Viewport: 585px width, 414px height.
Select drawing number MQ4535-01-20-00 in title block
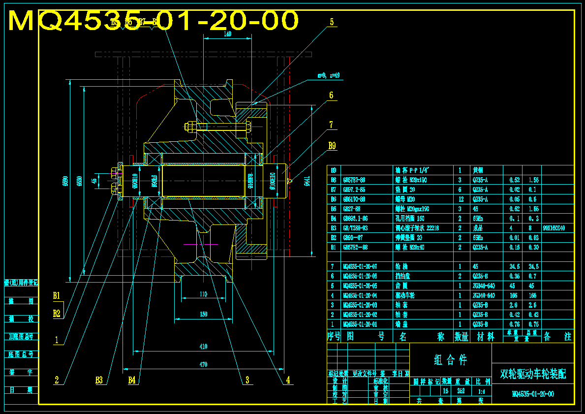click(533, 394)
